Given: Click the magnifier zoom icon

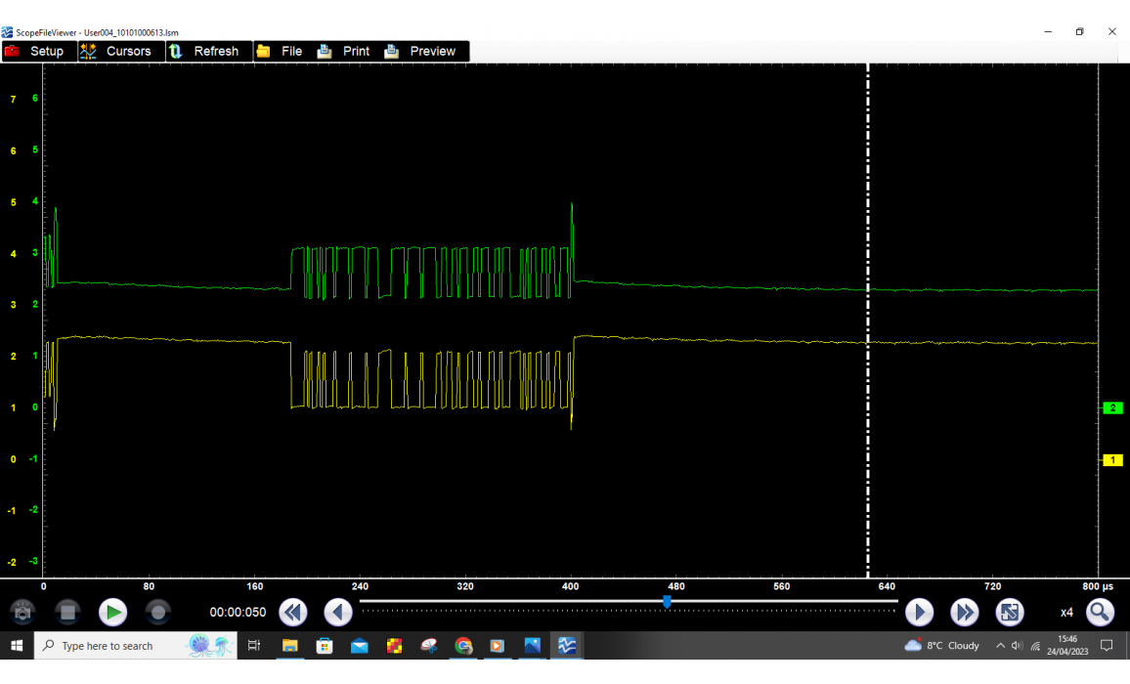Looking at the screenshot, I should click(1100, 613).
